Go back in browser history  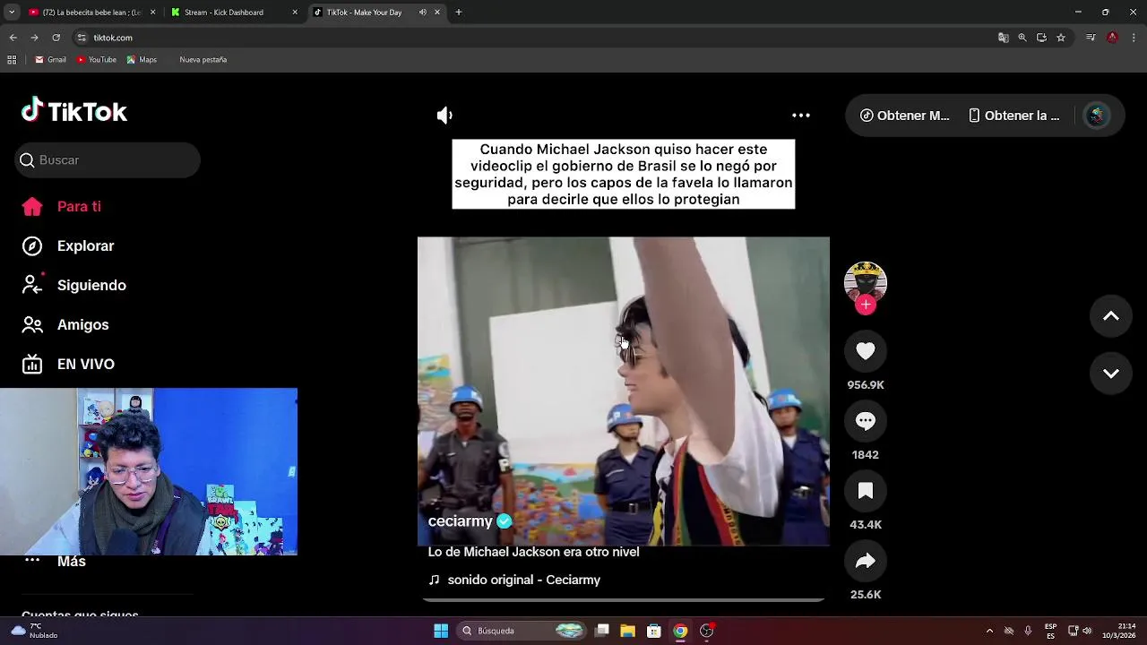pyautogui.click(x=13, y=38)
